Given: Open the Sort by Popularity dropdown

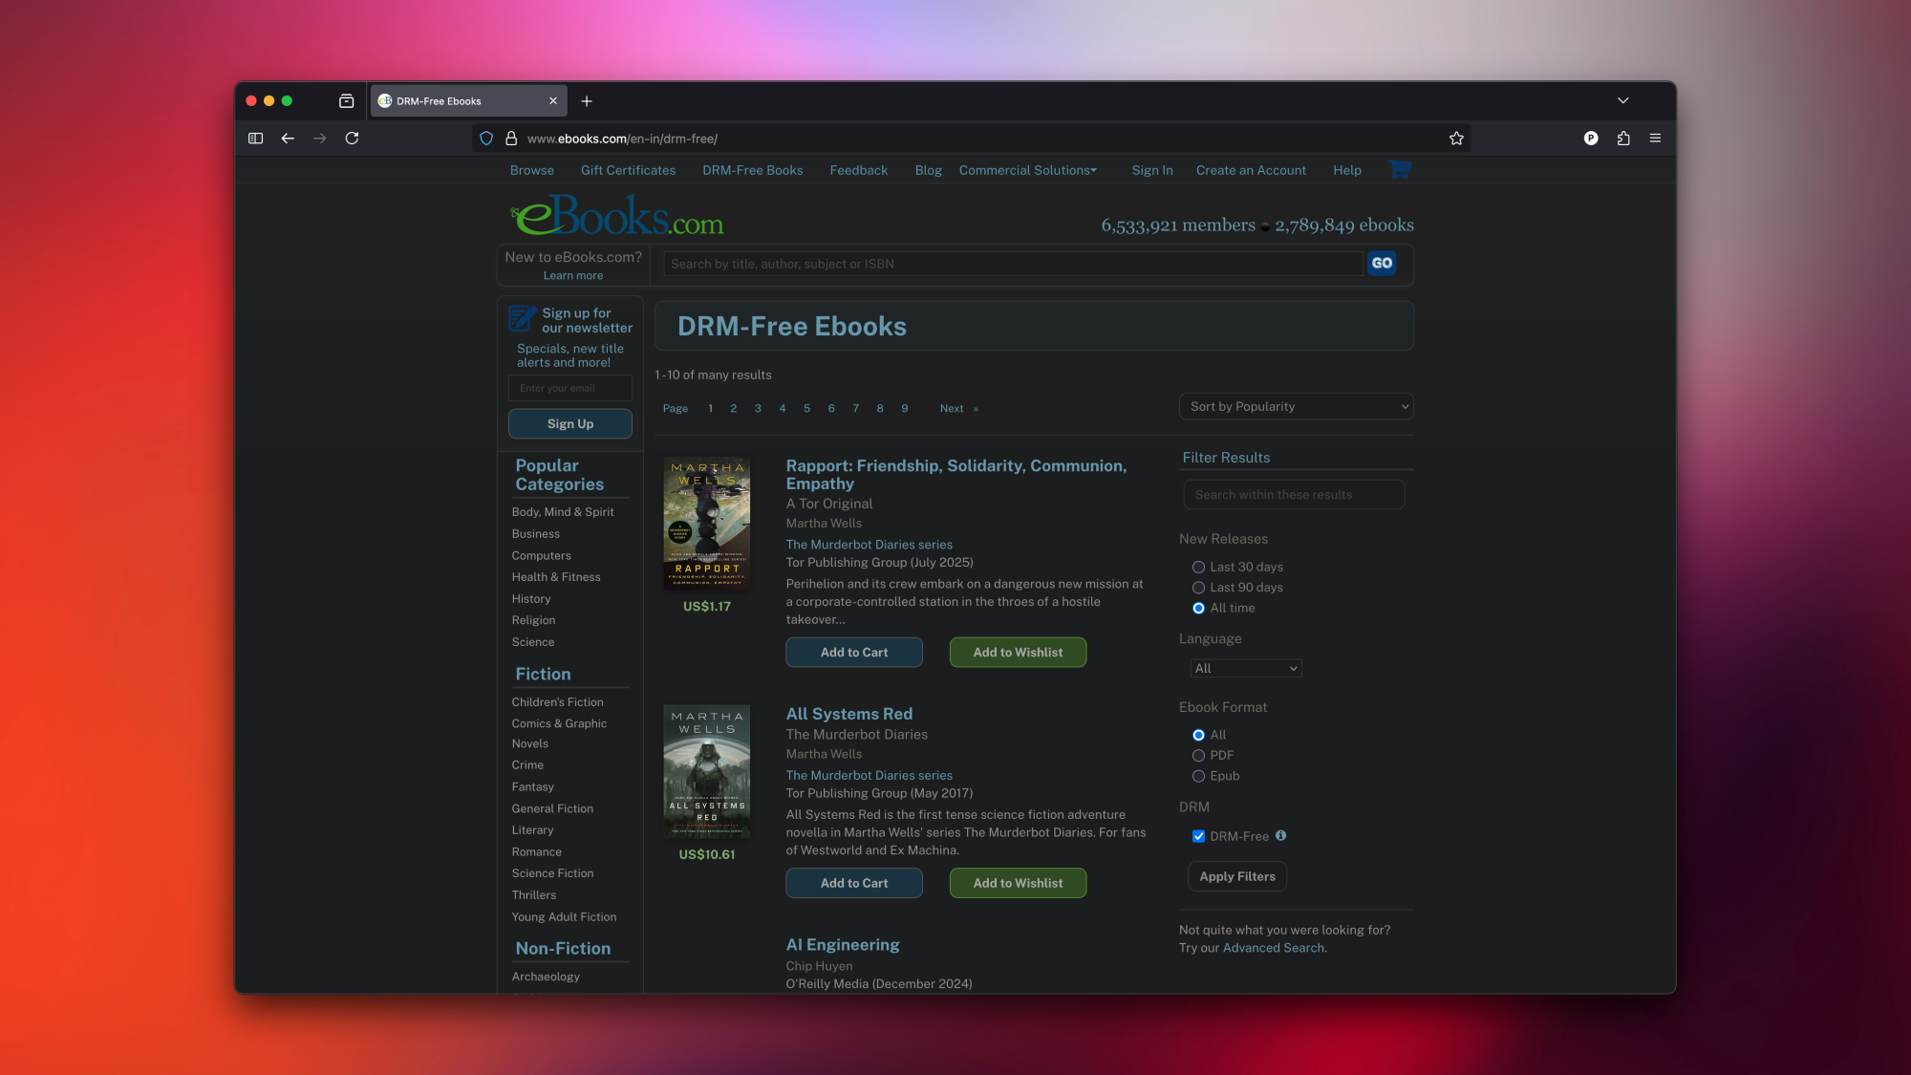Looking at the screenshot, I should [x=1296, y=406].
